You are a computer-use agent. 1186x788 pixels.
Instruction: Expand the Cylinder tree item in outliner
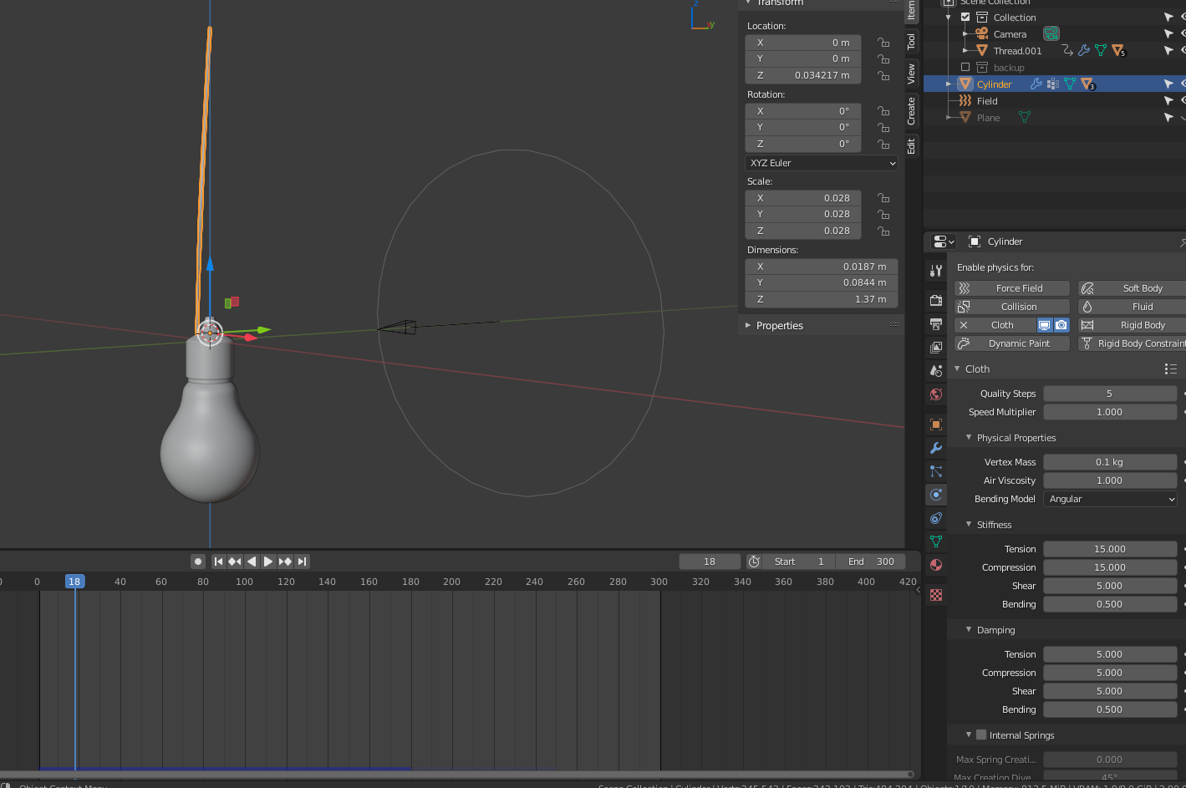pos(949,84)
